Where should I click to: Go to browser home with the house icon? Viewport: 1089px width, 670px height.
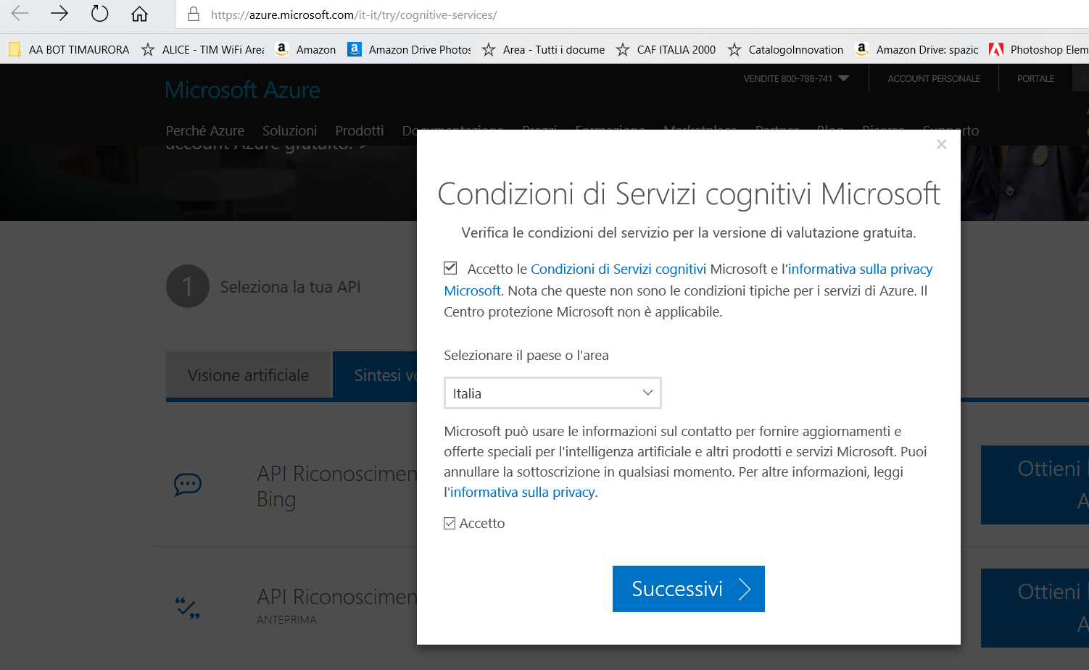(139, 14)
